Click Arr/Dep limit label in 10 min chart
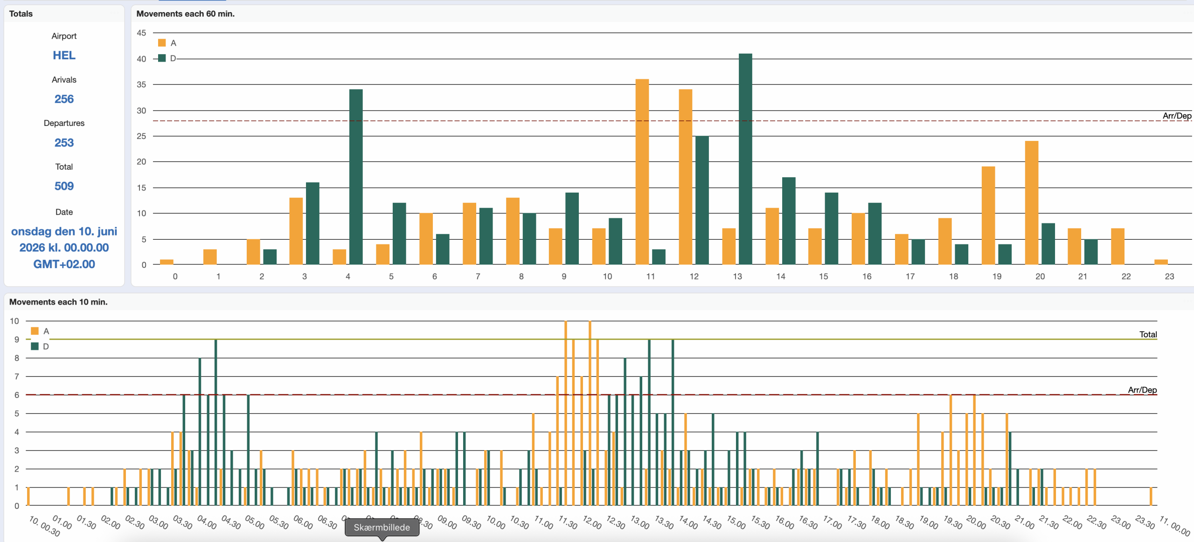 pyautogui.click(x=1142, y=390)
